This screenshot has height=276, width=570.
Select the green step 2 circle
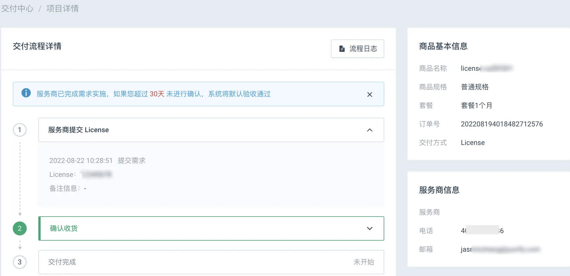pyautogui.click(x=20, y=228)
